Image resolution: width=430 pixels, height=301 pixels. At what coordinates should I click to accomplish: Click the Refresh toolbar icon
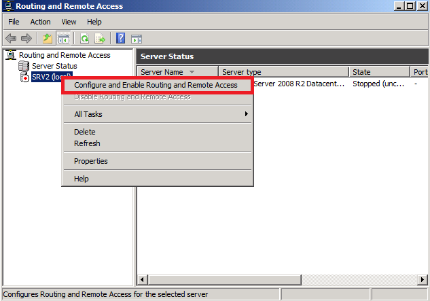(85, 39)
